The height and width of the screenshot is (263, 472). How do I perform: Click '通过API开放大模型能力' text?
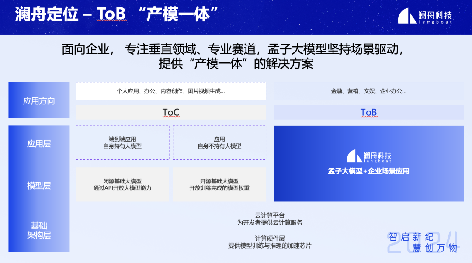pyautogui.click(x=122, y=188)
